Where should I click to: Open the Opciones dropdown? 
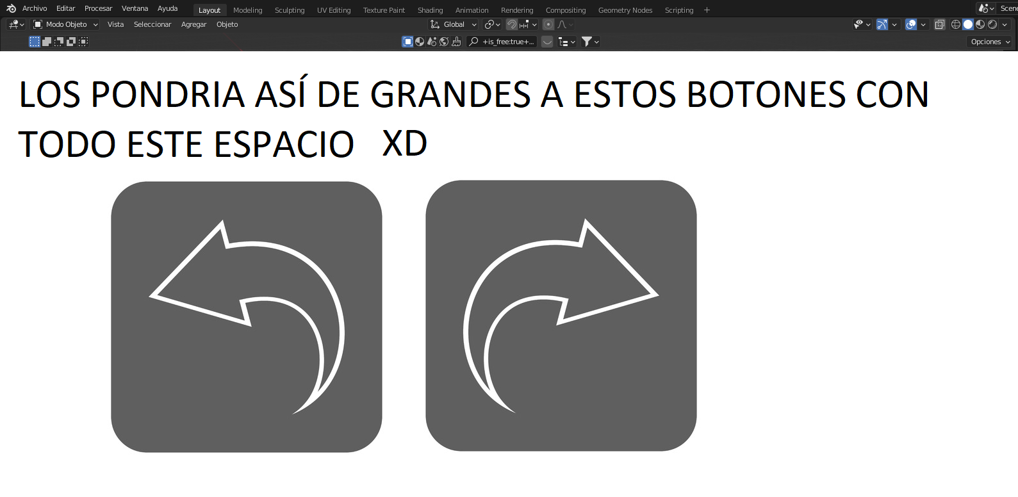990,42
